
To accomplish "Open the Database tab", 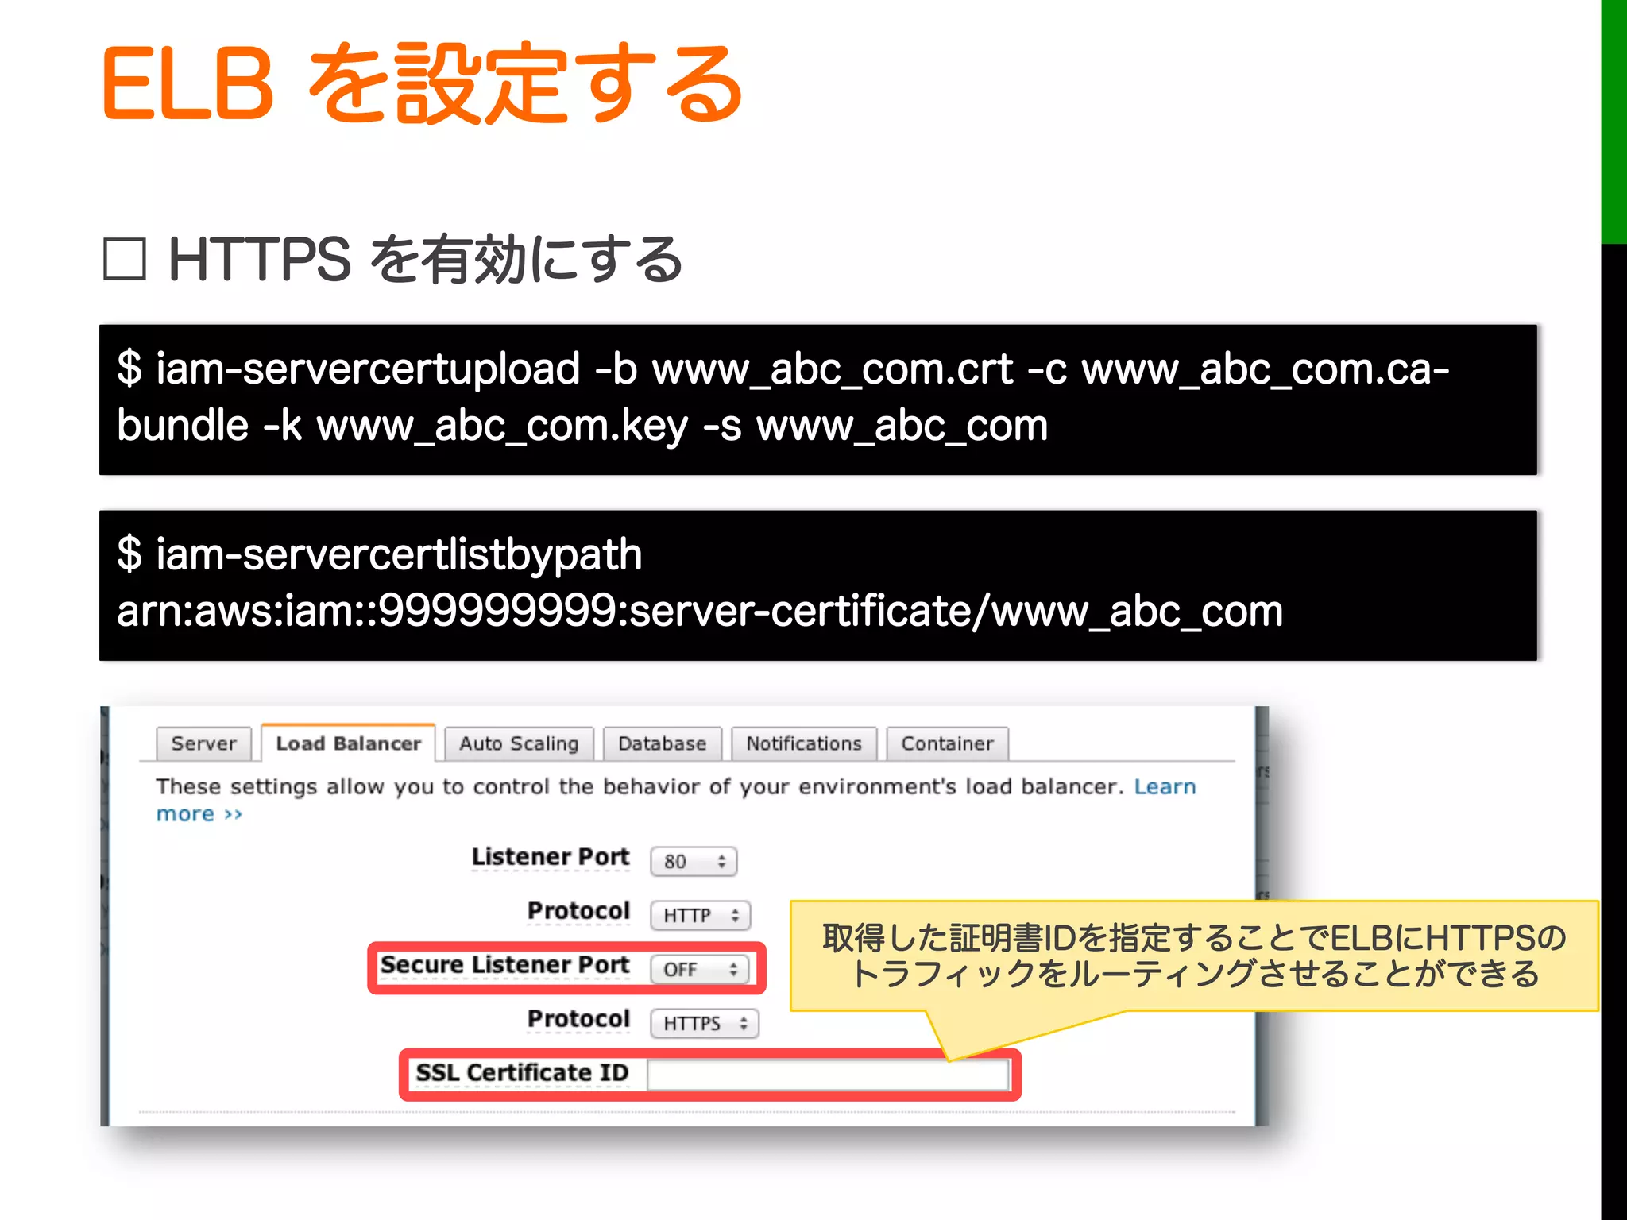I will tap(662, 743).
